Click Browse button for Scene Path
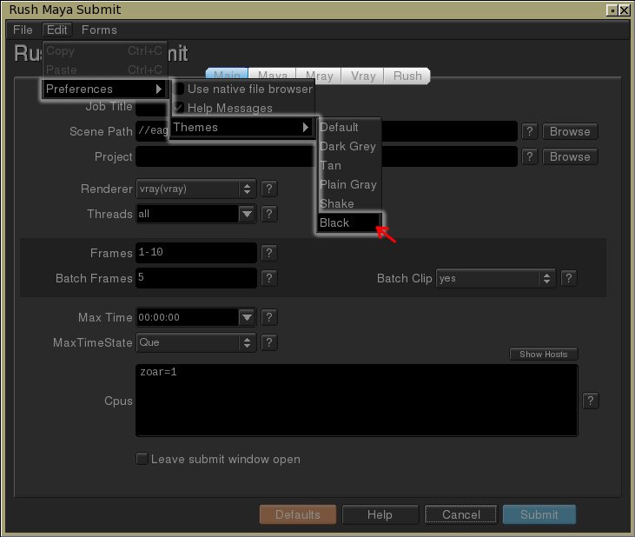 click(570, 131)
